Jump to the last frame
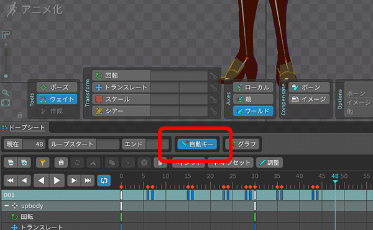This screenshot has height=230, width=373. pos(88,180)
